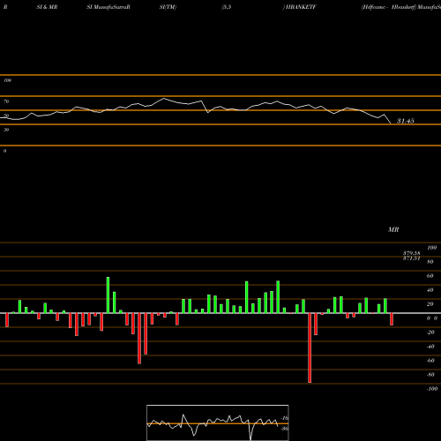Click the -36 value in the mini chart
The height and width of the screenshot is (441, 441).
pyautogui.click(x=285, y=429)
